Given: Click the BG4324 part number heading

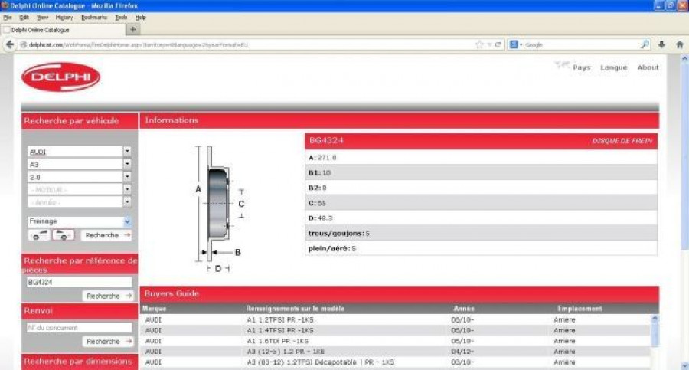Looking at the screenshot, I should tap(326, 141).
